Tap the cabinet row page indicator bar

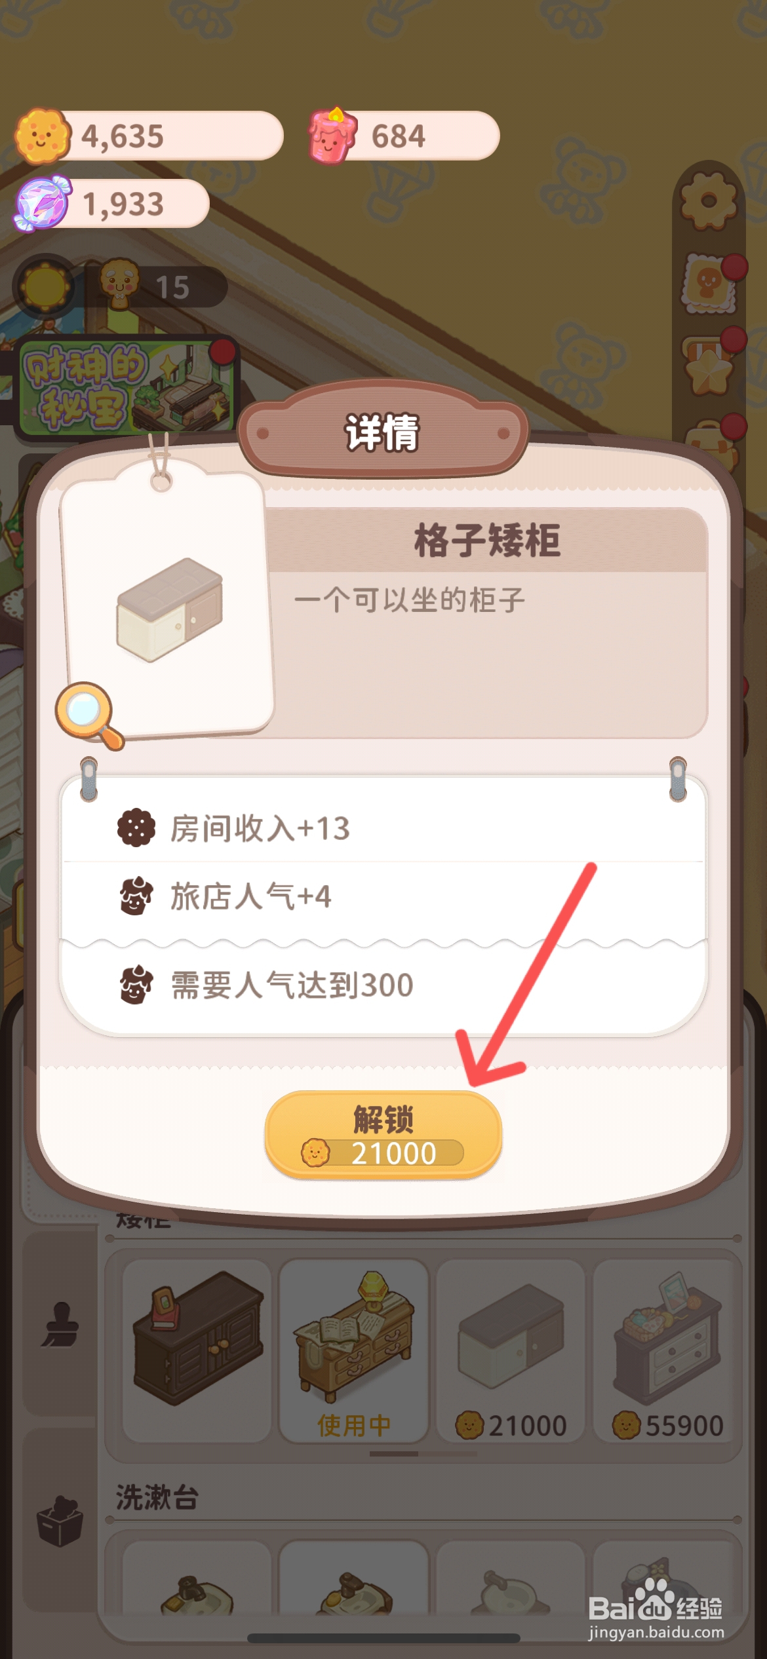click(423, 1453)
